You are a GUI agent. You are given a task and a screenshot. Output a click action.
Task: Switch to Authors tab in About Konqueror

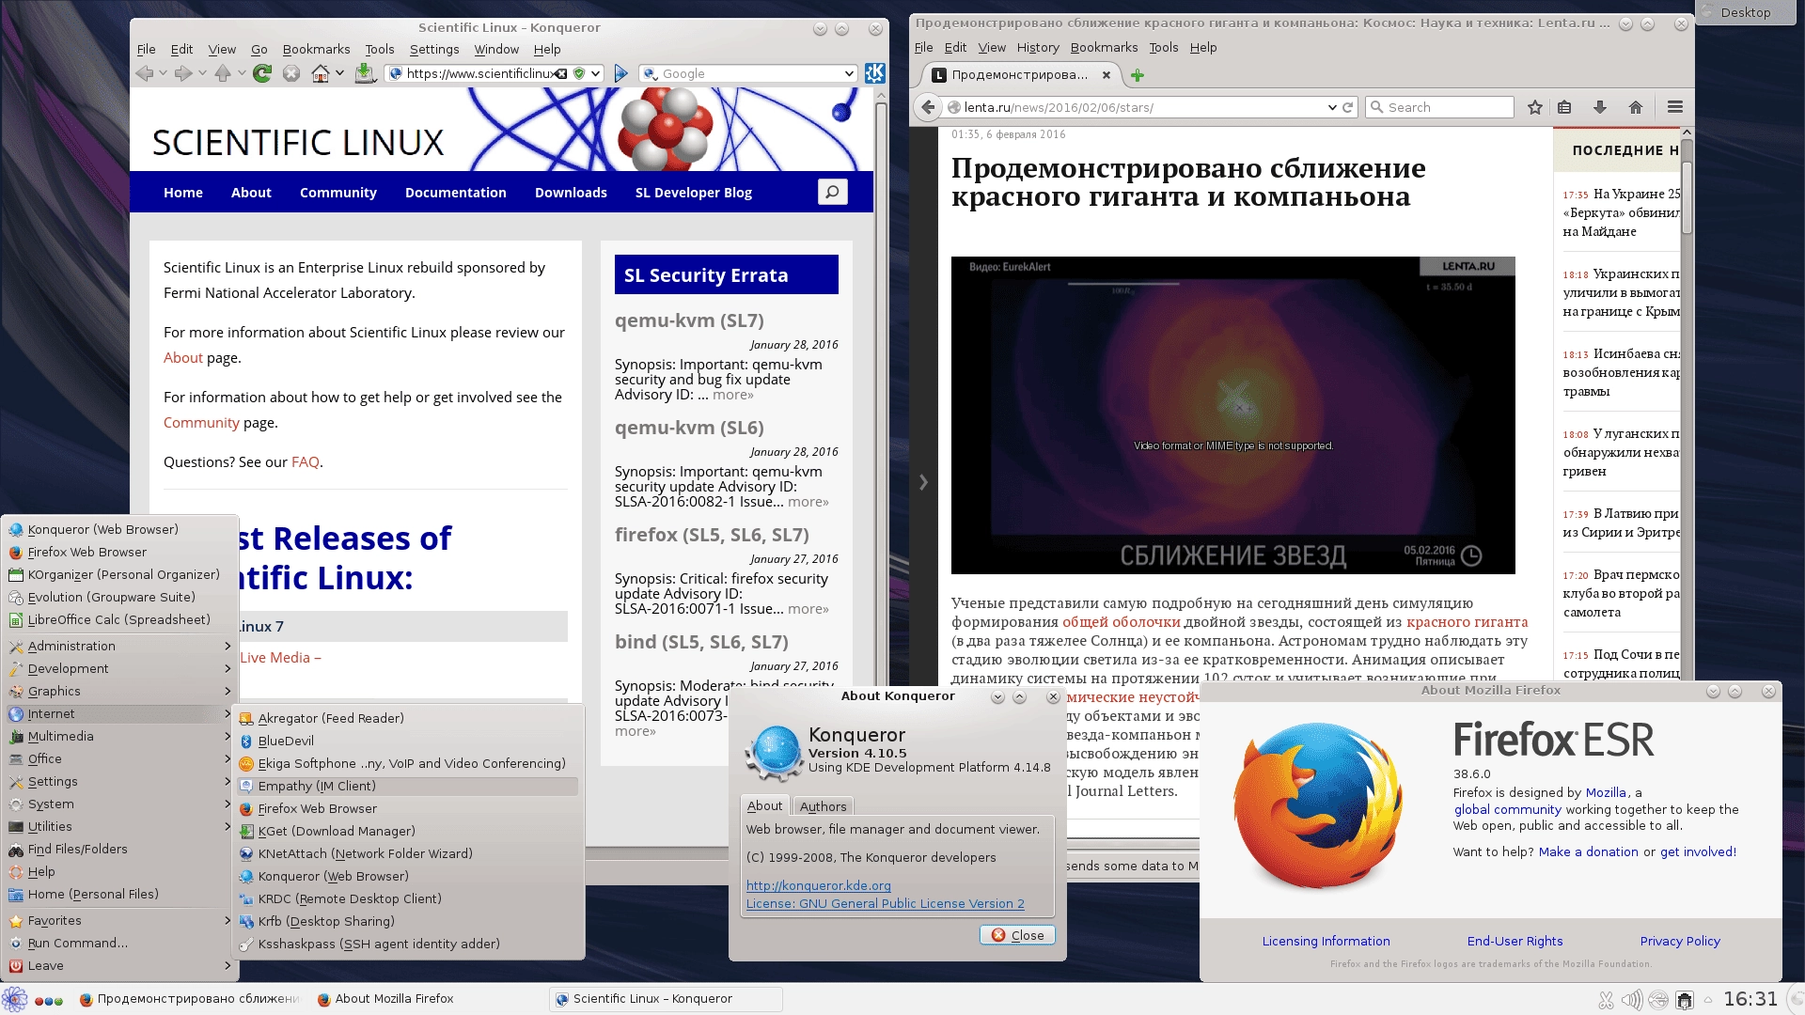coord(823,806)
